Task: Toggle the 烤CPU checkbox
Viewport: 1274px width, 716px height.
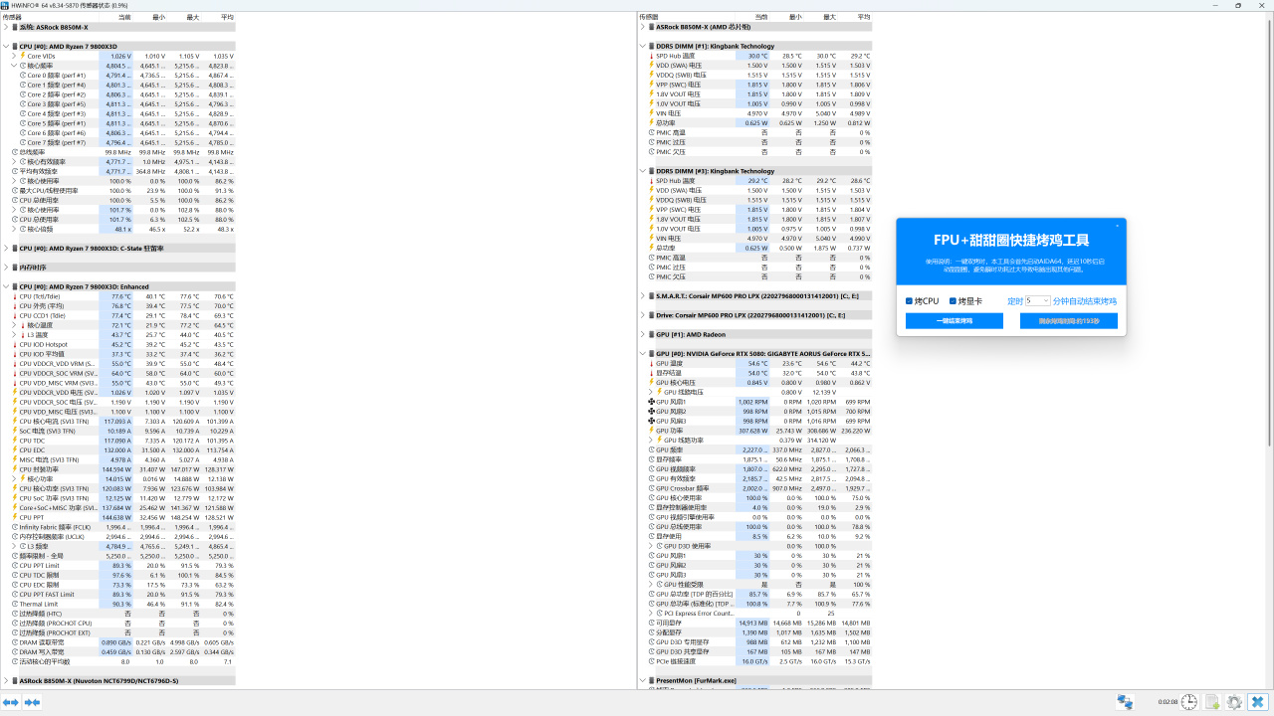Action: tap(910, 300)
